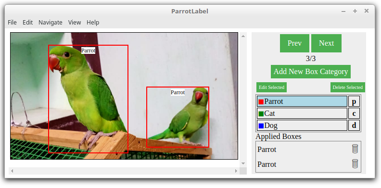
Task: Click the red Parrot color swatch
Action: click(x=261, y=101)
